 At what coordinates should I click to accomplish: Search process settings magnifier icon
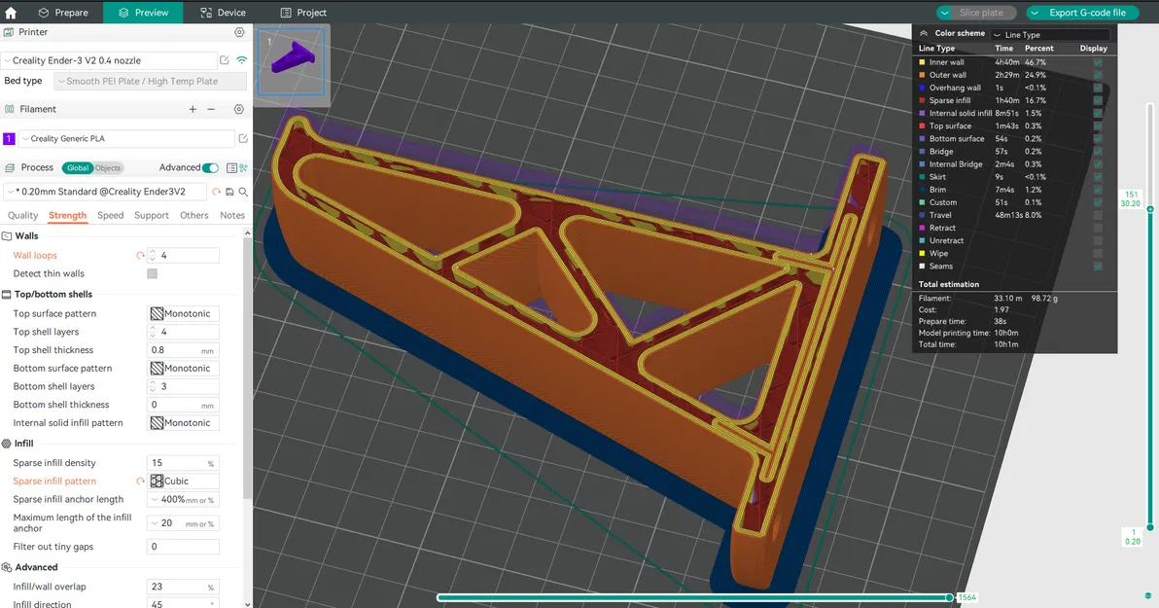[243, 192]
